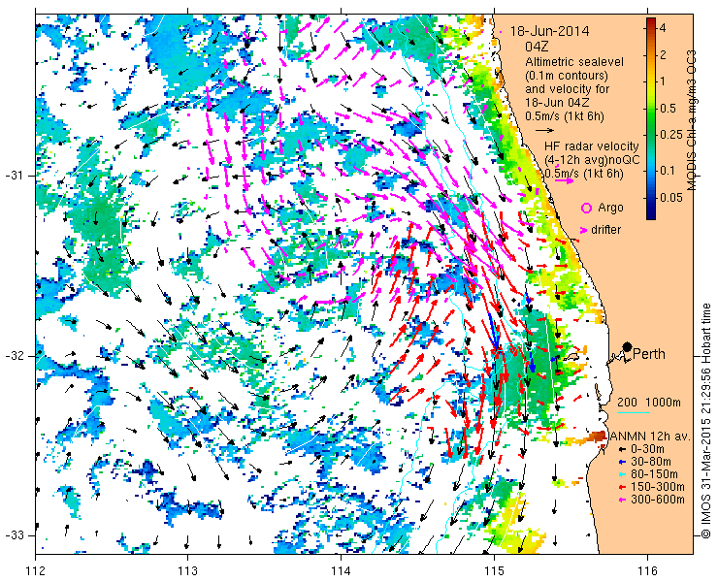Click the cyan bathymetry contour legend line
718x582 pixels.
634,412
